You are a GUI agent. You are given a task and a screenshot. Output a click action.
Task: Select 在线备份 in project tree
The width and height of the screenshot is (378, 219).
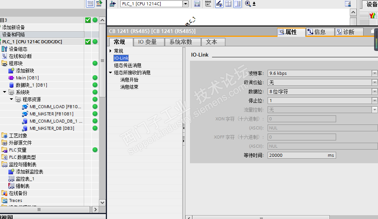click(18, 193)
